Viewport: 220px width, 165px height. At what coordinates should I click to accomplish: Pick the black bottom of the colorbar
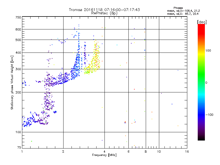click(201, 139)
